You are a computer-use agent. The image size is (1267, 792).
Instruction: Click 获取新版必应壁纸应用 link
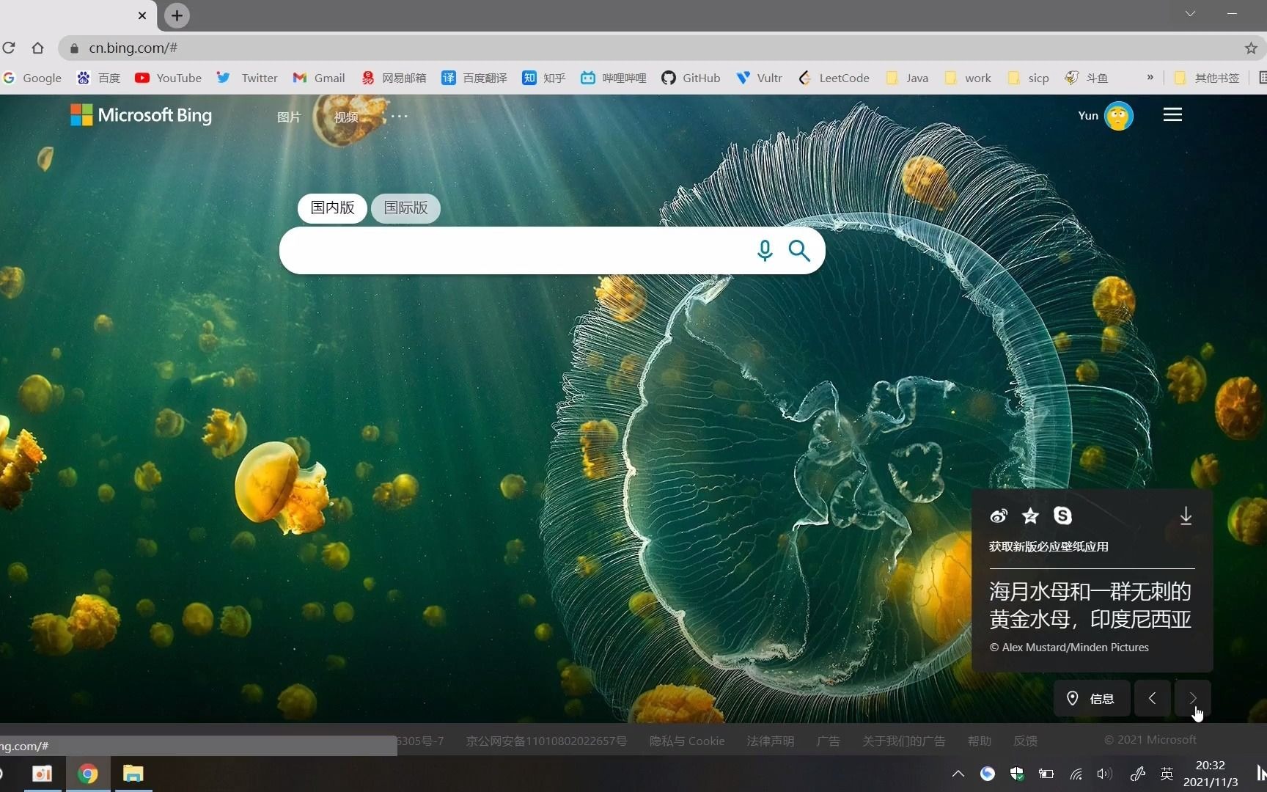coord(1049,546)
